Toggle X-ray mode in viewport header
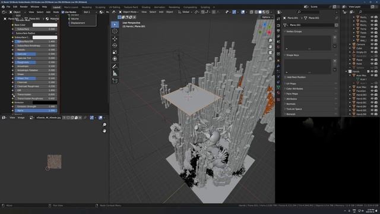 251,12
